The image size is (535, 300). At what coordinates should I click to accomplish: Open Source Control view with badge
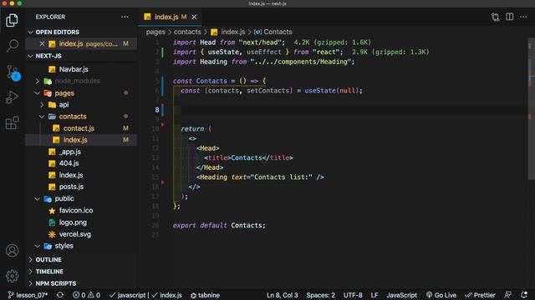(x=13, y=72)
